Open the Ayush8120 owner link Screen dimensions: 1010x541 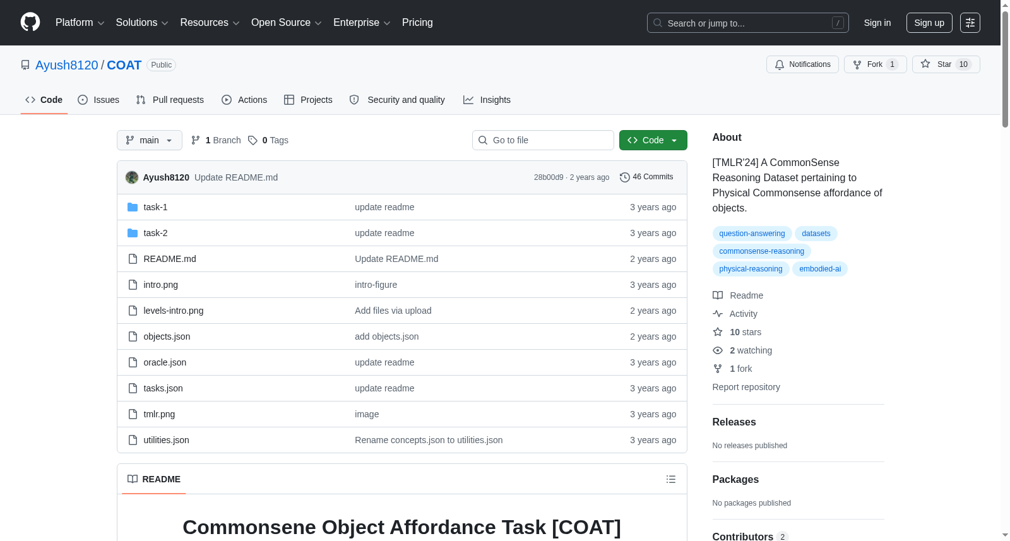click(67, 65)
